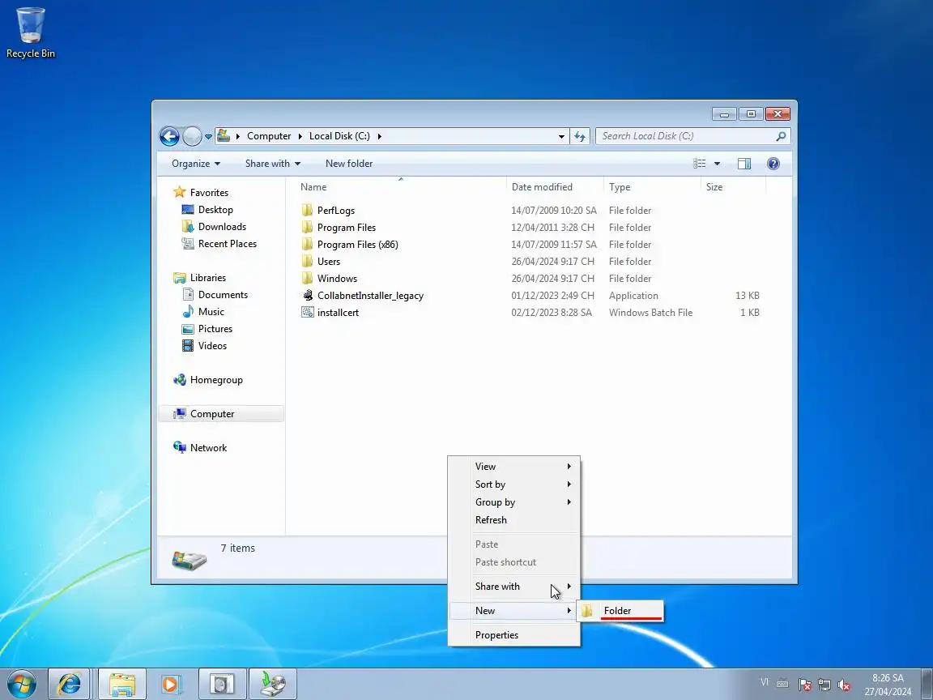Click the Windows Explorer taskbar icon

pyautogui.click(x=122, y=684)
